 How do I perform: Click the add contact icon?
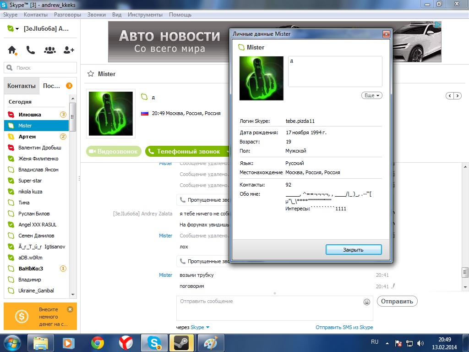69,50
